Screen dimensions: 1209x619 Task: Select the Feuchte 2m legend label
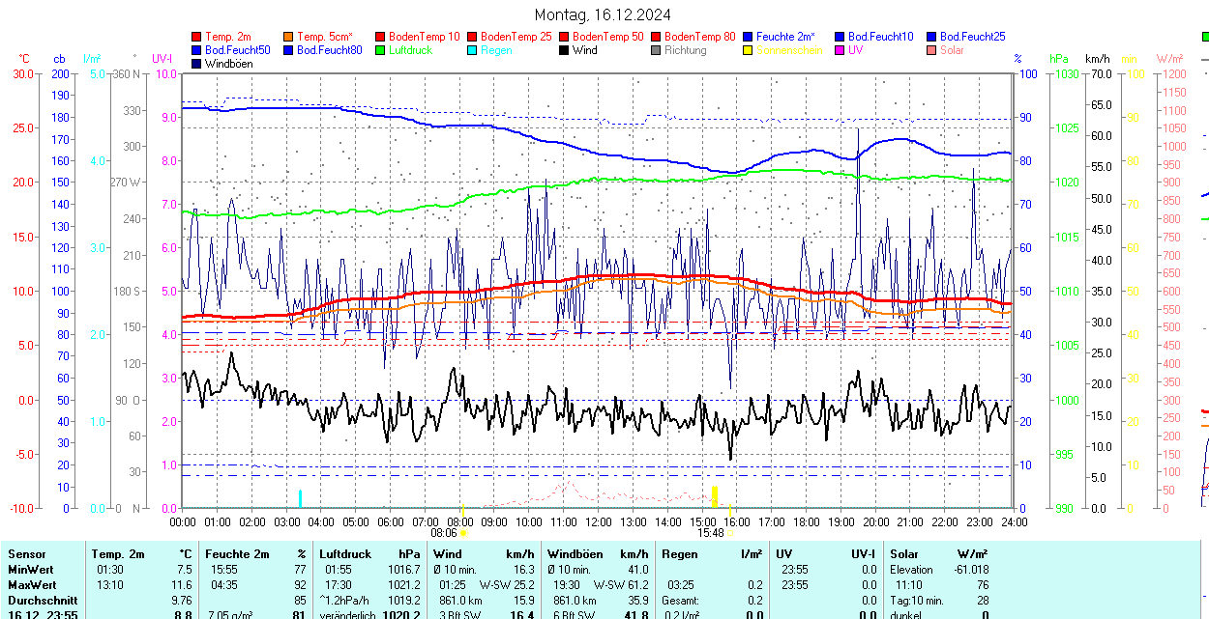pos(785,37)
